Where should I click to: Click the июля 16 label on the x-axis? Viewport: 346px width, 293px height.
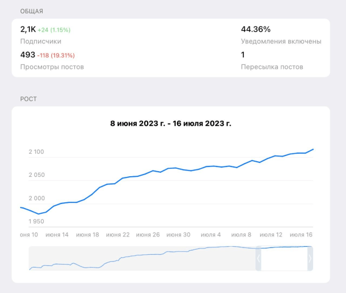[x=302, y=235]
